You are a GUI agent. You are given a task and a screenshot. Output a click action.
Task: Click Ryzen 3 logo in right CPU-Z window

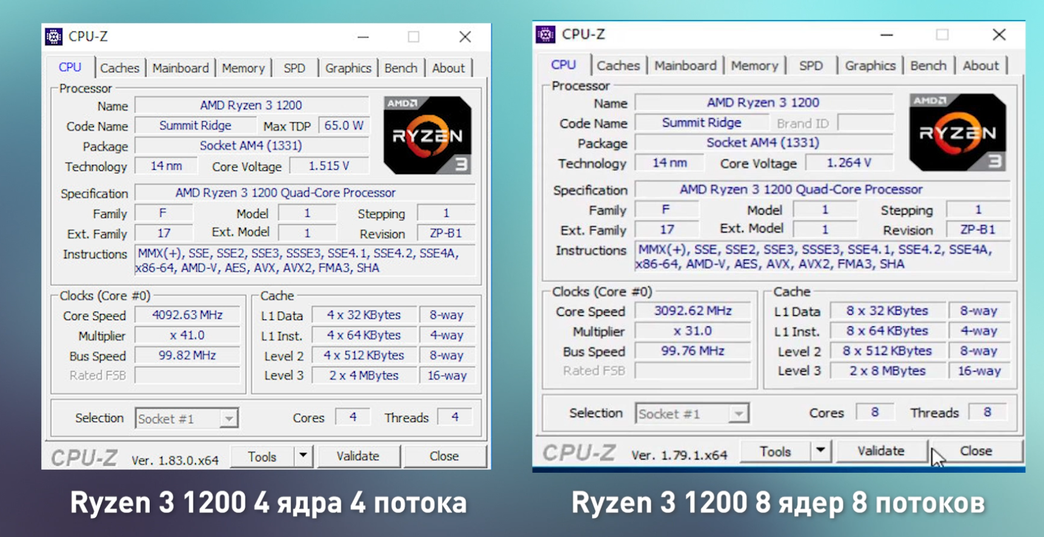click(957, 132)
